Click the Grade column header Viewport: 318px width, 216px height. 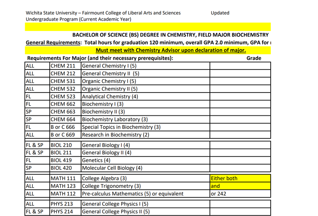point(254,58)
